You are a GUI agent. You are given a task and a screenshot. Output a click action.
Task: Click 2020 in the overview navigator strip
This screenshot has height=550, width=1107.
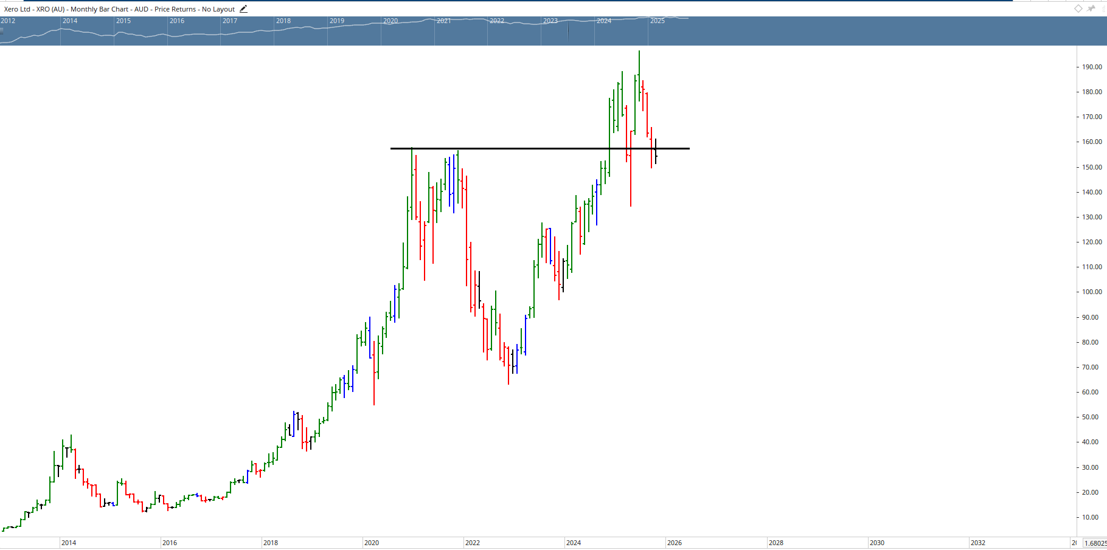tap(390, 21)
